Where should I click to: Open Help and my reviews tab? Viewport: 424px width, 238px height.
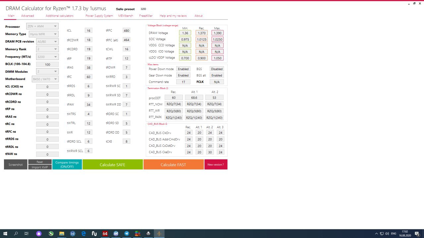(173, 16)
